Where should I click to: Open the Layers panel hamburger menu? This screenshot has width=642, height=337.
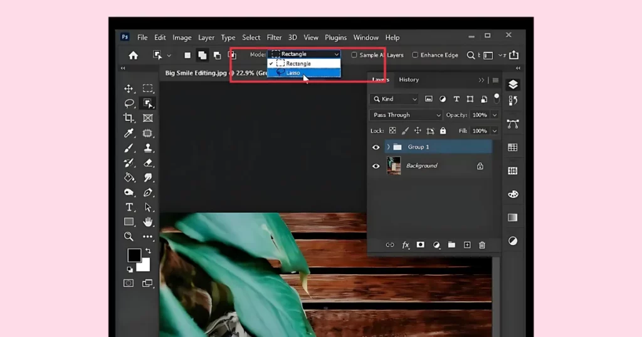click(495, 80)
